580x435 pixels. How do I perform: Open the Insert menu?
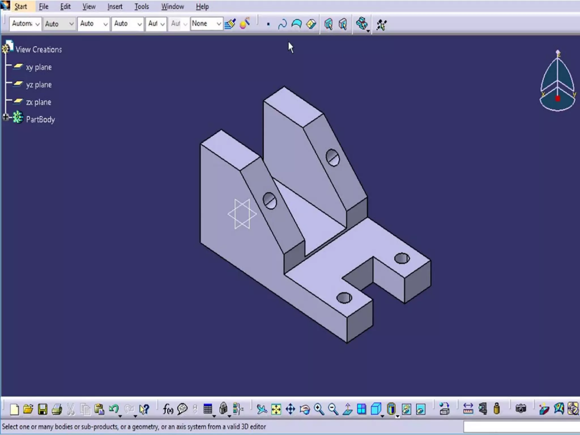tap(115, 7)
